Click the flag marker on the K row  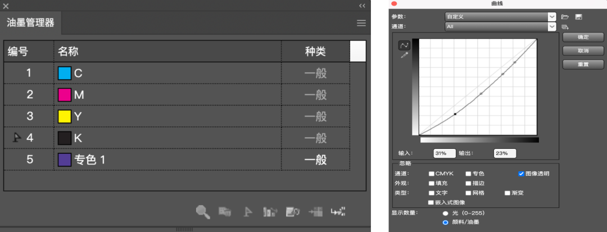point(17,138)
